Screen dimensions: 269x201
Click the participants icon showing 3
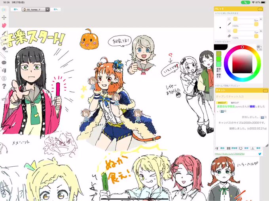[263, 117]
